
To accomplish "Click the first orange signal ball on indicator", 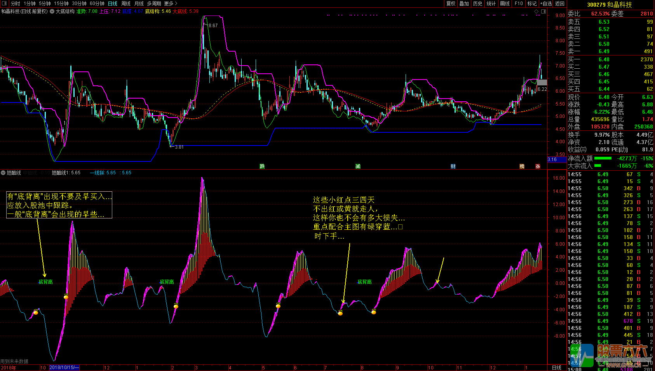I will pyautogui.click(x=36, y=312).
